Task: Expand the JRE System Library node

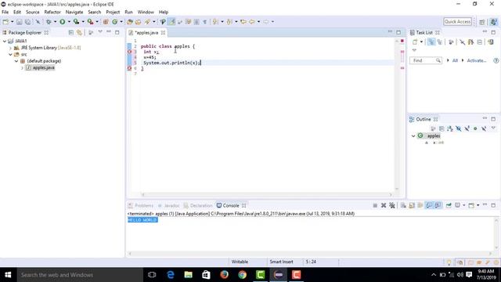Action: pos(10,48)
